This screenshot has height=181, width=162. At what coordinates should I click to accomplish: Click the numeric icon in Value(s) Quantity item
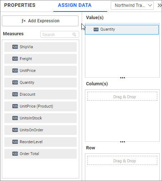click(x=96, y=30)
